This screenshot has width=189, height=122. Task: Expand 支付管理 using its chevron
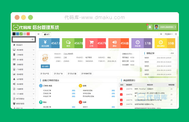coord(34,59)
